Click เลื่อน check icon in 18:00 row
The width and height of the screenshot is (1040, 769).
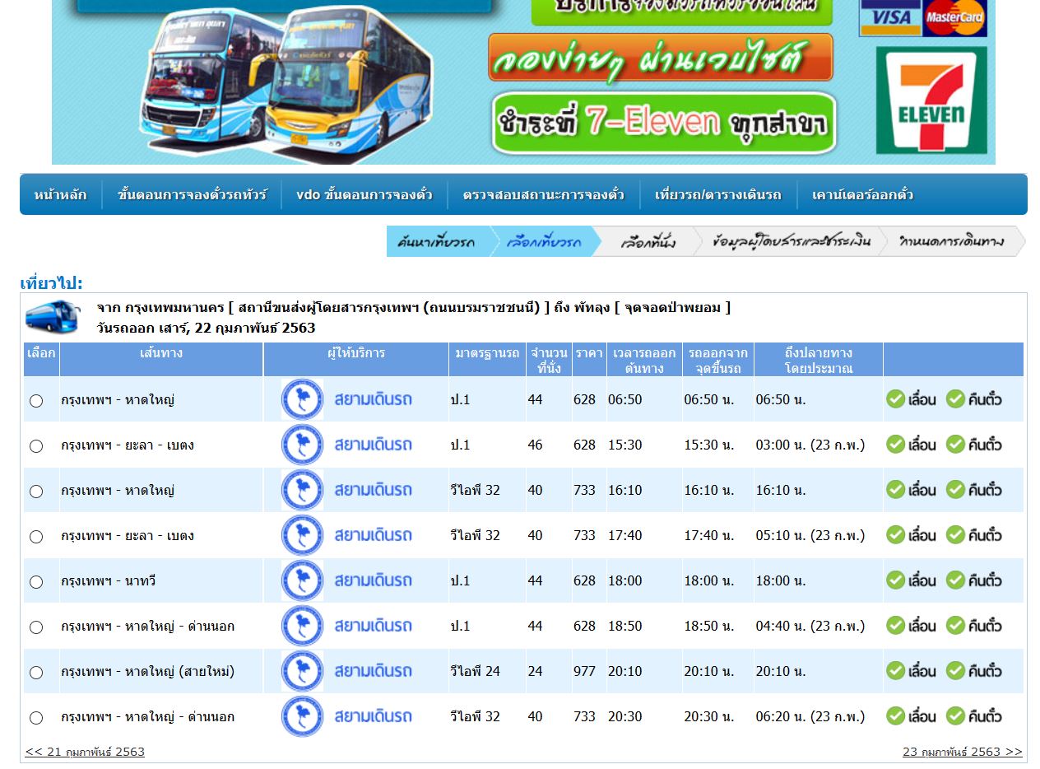pyautogui.click(x=895, y=580)
